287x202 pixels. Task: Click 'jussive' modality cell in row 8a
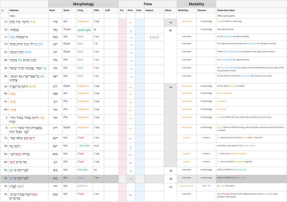(x=186, y=154)
